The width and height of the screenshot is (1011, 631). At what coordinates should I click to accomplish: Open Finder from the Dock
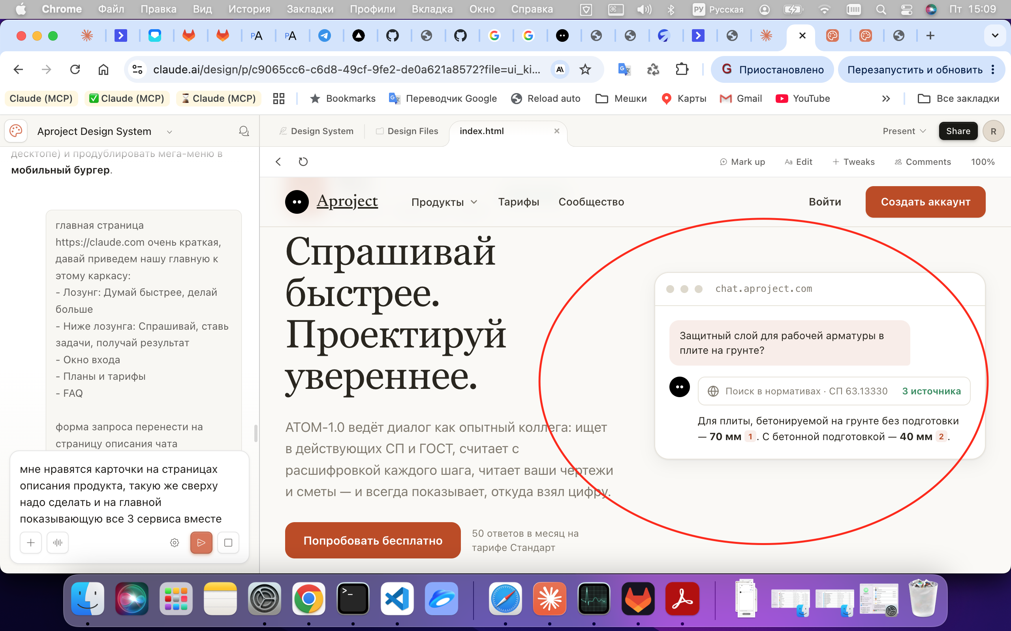(87, 598)
